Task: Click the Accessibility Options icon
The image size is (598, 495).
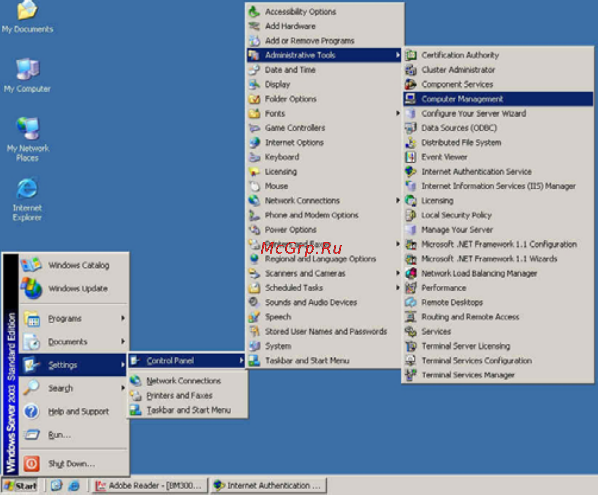Action: [x=254, y=12]
